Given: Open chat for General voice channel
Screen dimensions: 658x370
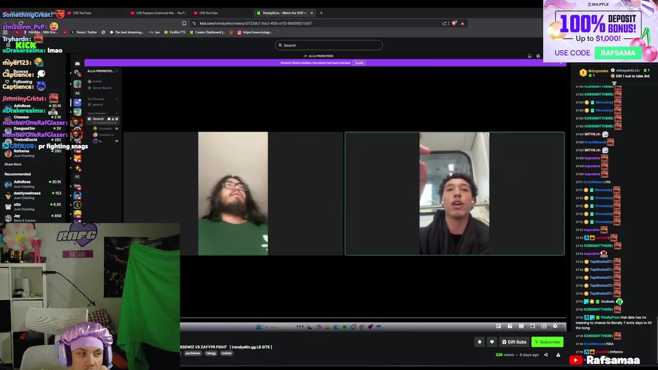Looking at the screenshot, I should (x=108, y=119).
